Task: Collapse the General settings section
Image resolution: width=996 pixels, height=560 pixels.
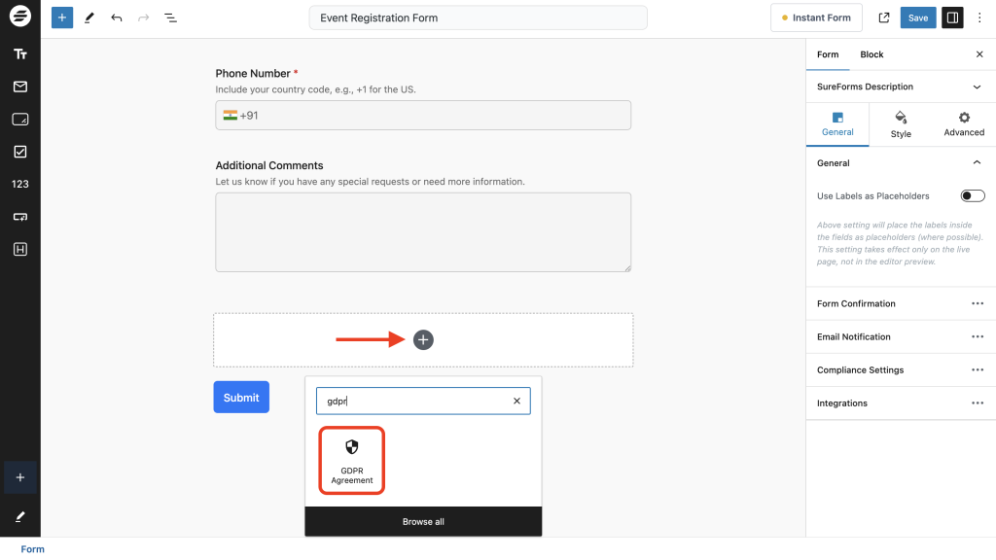Action: (977, 162)
